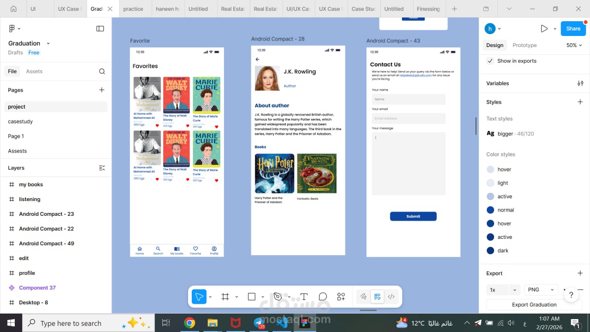Open the Actions resources tool
This screenshot has height=332, width=590.
(341, 296)
